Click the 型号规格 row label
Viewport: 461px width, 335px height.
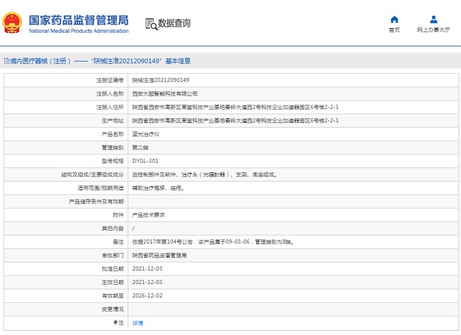112,161
